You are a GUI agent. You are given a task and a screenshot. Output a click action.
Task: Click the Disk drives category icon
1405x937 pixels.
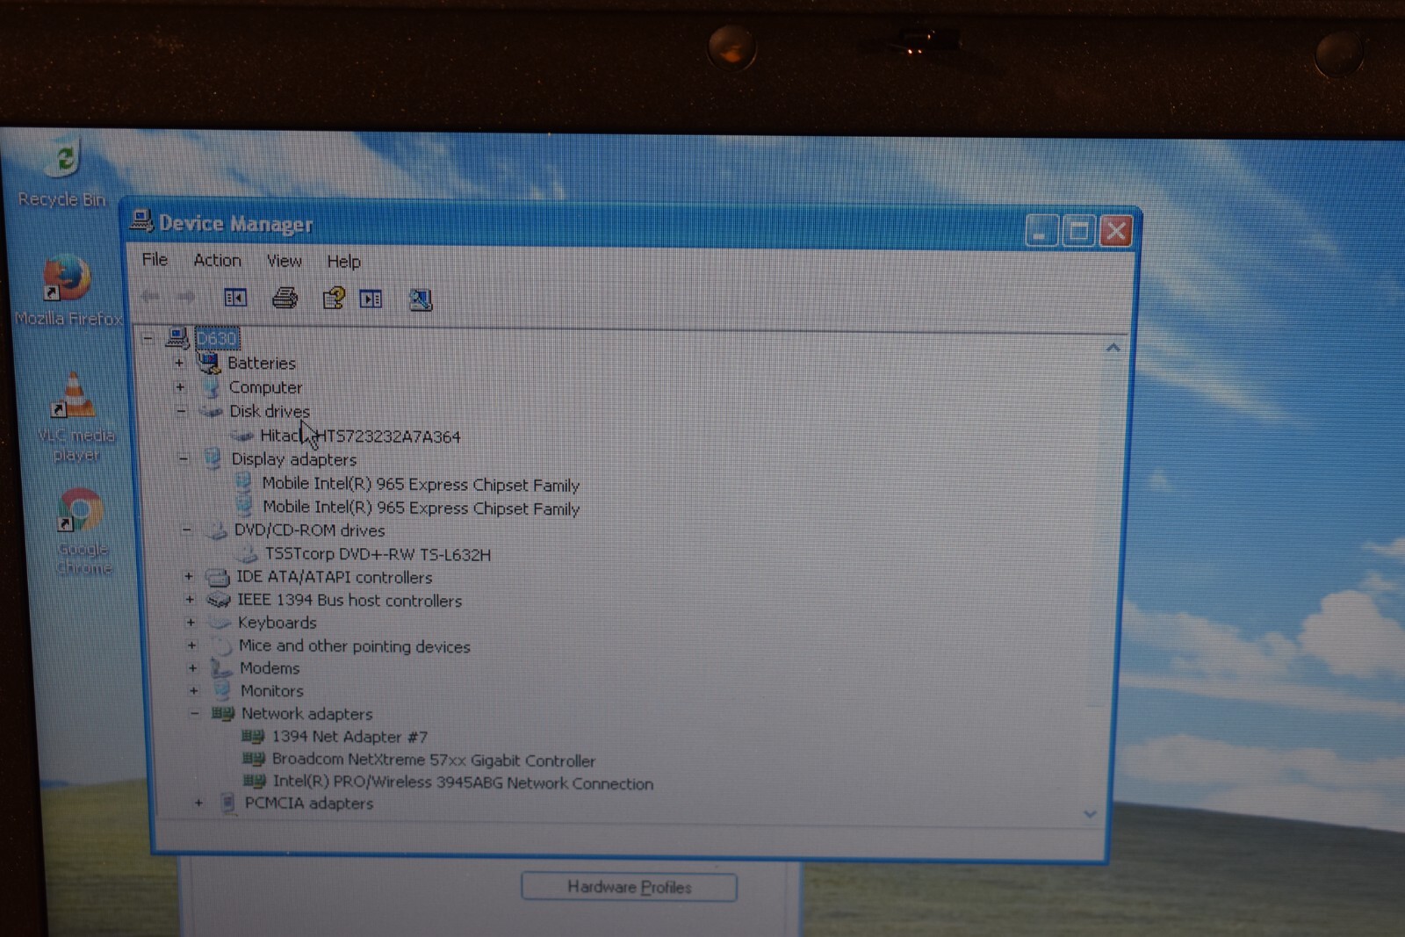212,410
